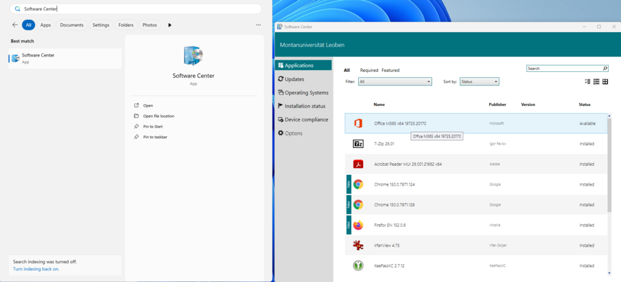Click the application list vertical scrollbar

(x=609, y=165)
